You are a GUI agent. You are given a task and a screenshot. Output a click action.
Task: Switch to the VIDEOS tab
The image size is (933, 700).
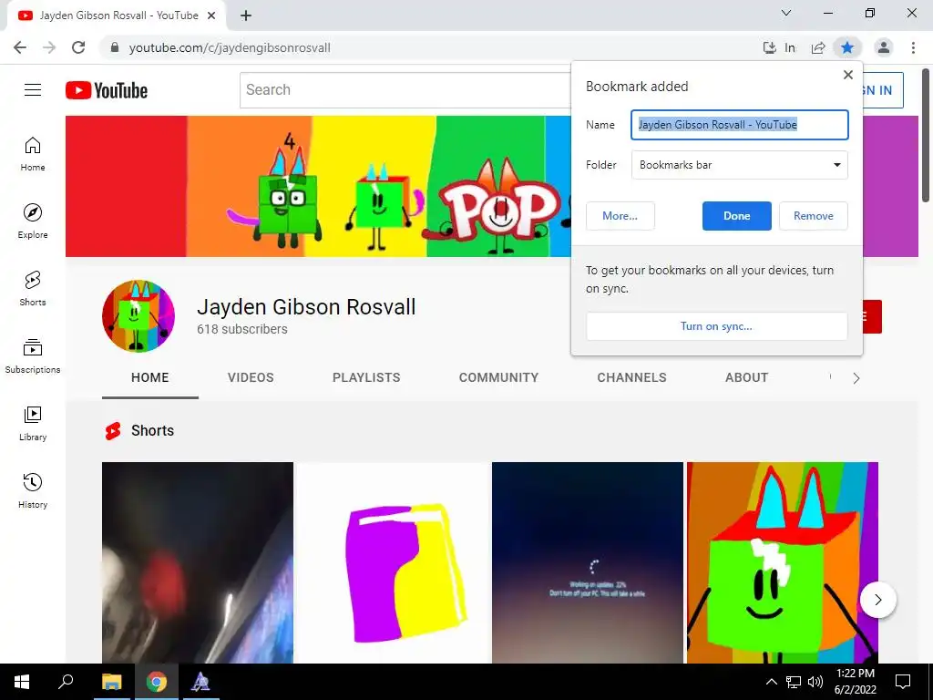251,377
